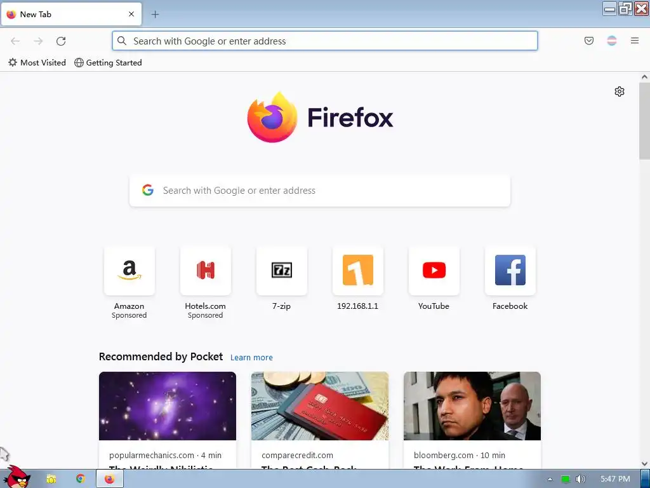Open the Most Visited bookmarks folder
Screen dimensions: 650x488
point(37,63)
